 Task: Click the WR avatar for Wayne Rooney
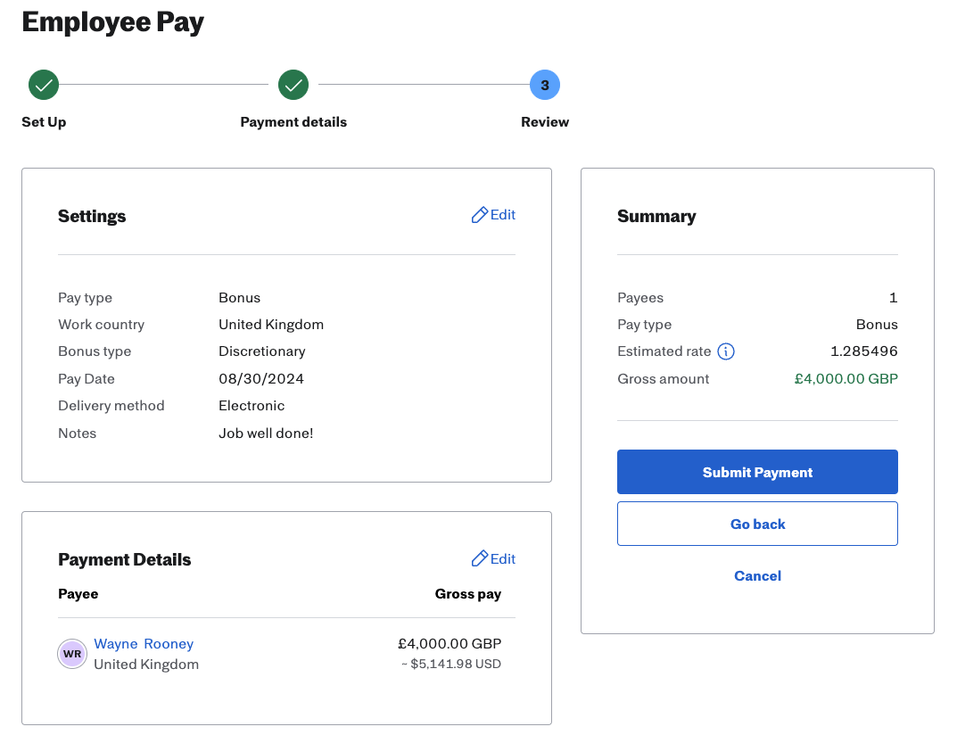coord(72,654)
